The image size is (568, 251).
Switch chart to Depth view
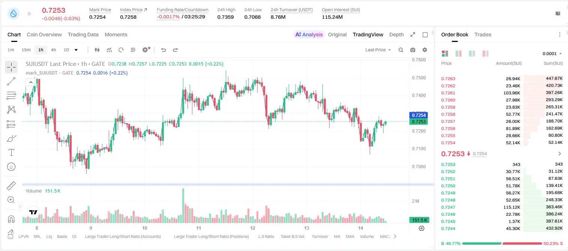tap(396, 34)
